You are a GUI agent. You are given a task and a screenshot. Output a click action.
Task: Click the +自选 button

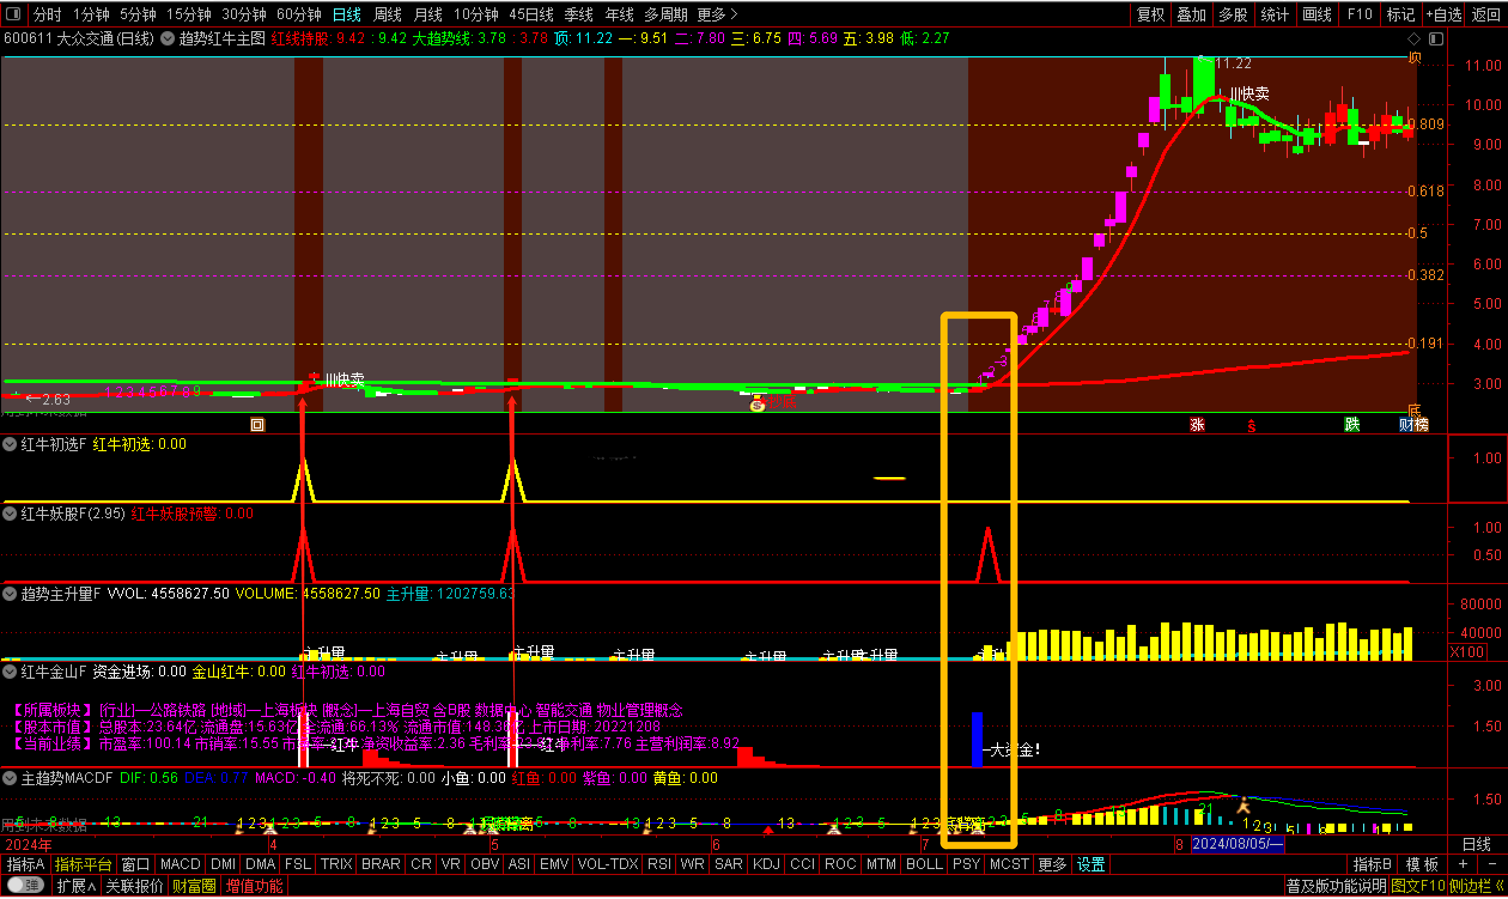[1443, 14]
